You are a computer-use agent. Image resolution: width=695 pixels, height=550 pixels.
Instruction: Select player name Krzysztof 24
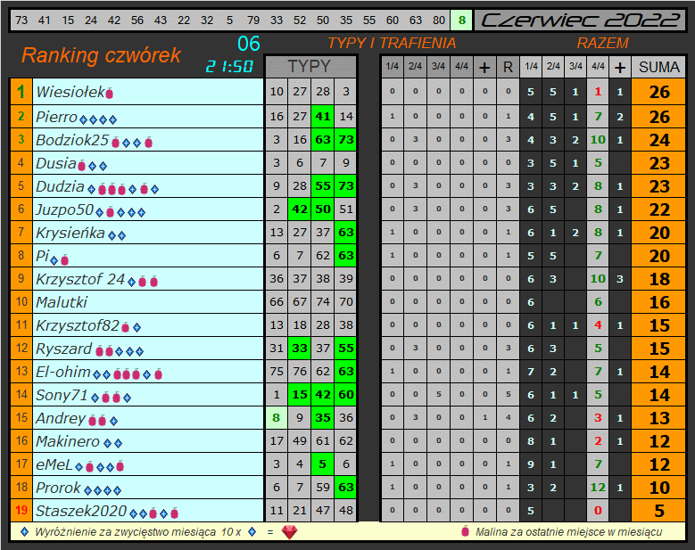[x=80, y=279]
